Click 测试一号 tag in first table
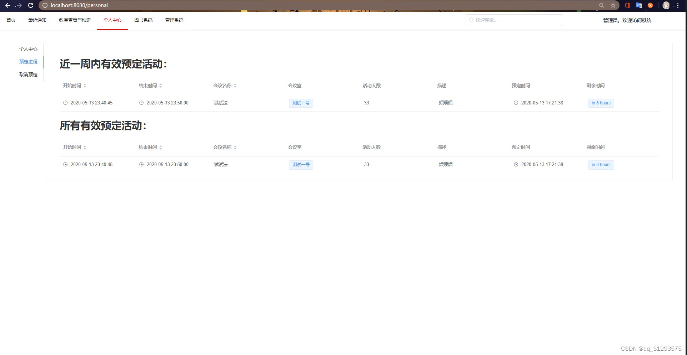Image resolution: width=687 pixels, height=355 pixels. click(x=301, y=103)
